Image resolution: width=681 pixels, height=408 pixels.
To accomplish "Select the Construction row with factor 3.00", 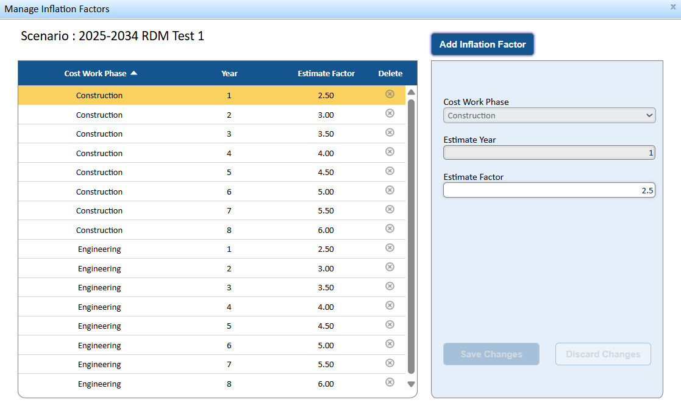I will coord(212,115).
